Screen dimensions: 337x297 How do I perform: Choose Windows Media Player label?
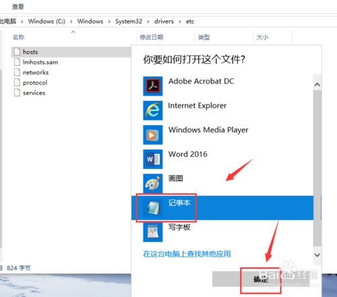pyautogui.click(x=208, y=130)
